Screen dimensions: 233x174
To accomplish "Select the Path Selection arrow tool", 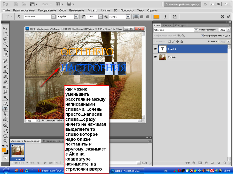I will point(5,114).
